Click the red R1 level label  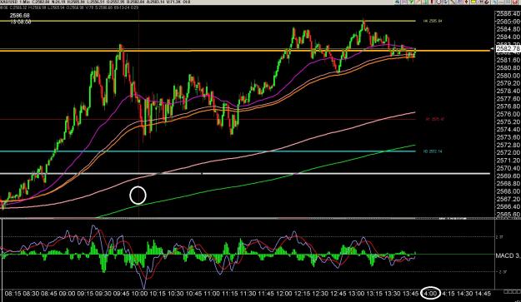click(434, 119)
